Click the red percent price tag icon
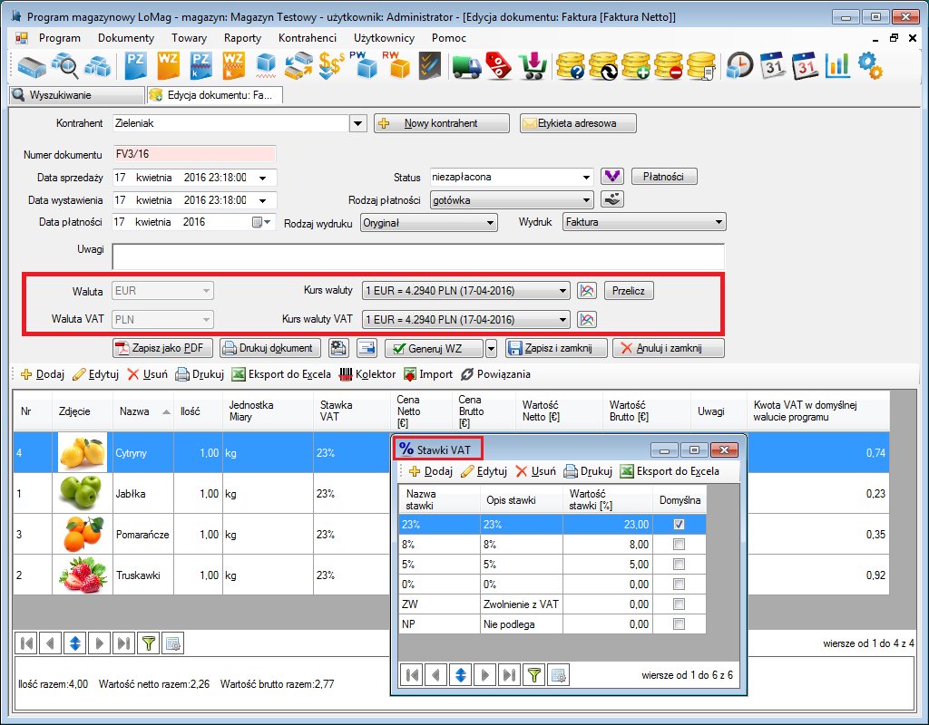Viewport: 929px width, 725px height. pyautogui.click(x=497, y=65)
